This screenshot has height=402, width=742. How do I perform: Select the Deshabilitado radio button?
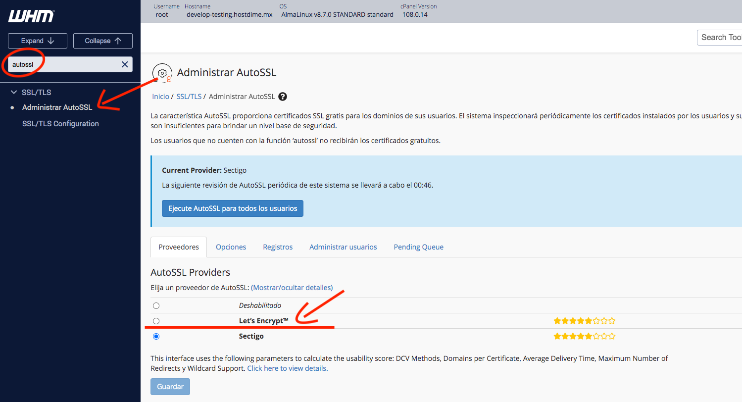[x=156, y=306]
